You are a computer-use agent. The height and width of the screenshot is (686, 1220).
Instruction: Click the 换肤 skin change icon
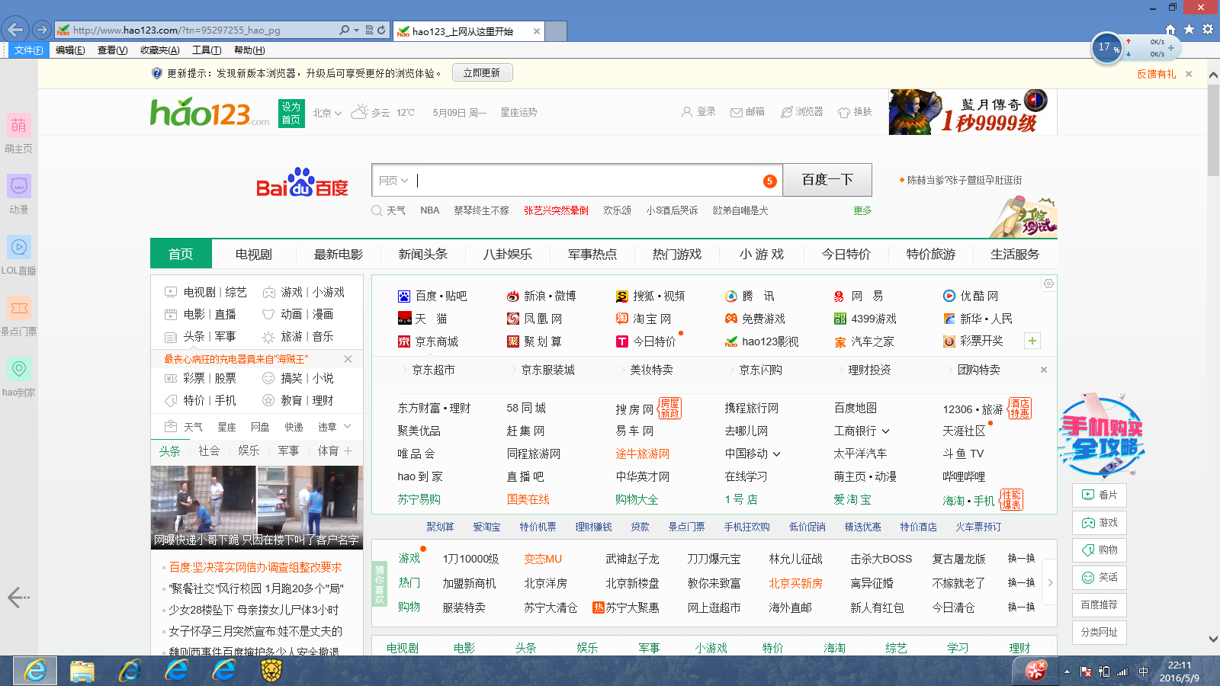[x=844, y=112]
